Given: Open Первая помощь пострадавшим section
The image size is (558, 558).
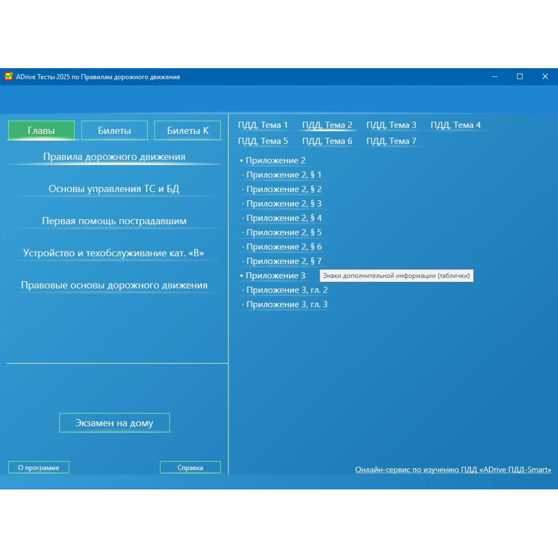Looking at the screenshot, I should click(114, 221).
